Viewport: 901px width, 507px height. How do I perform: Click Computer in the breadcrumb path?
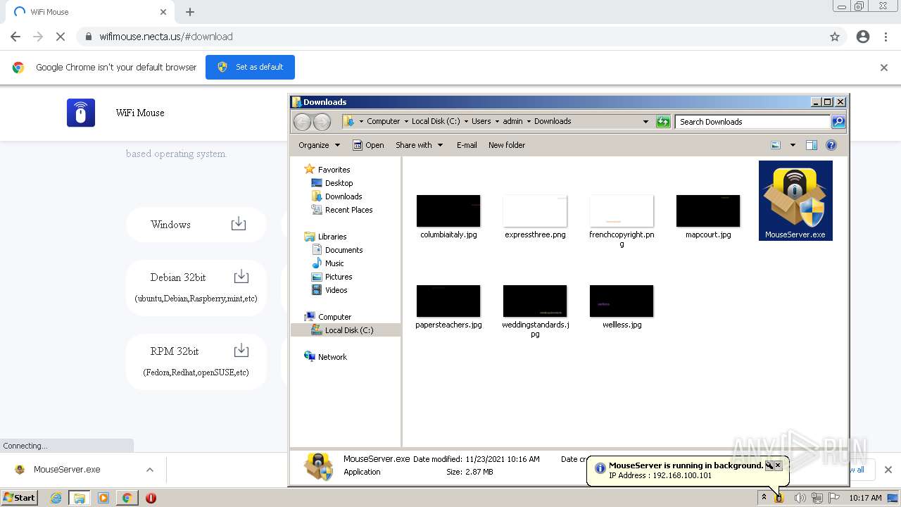coord(383,121)
